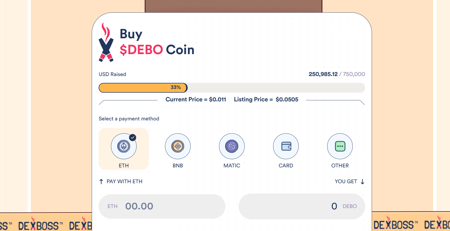Click the CARD payment label
Viewport: 450px width, 231px height.
coord(286,166)
